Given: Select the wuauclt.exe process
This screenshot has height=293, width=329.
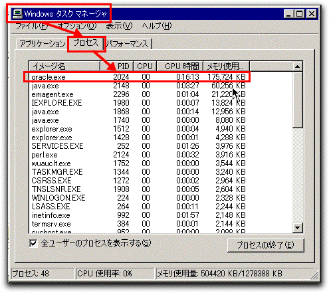Looking at the screenshot, I should (138, 163).
